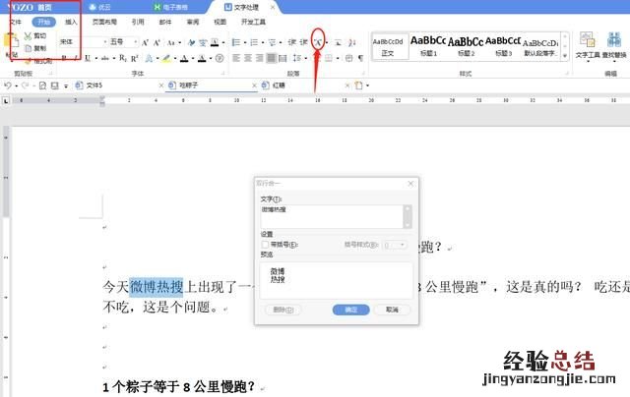Click the confirm (确定) button in dialog
This screenshot has width=630, height=397.
pos(351,310)
